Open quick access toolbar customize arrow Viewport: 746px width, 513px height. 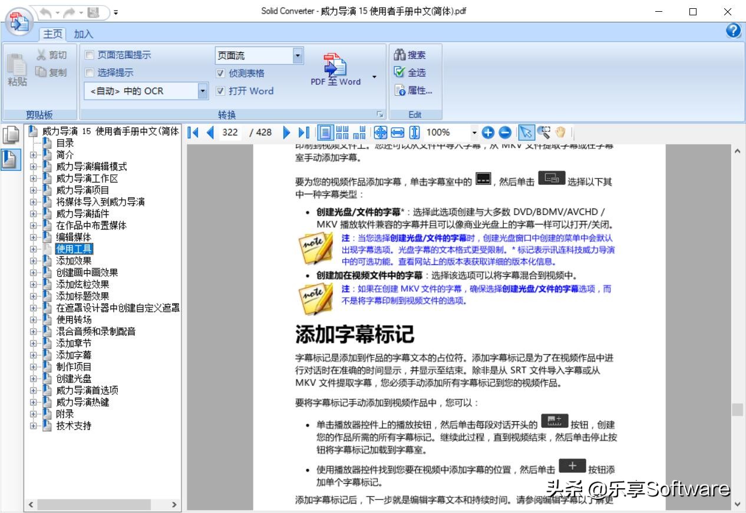click(x=115, y=12)
